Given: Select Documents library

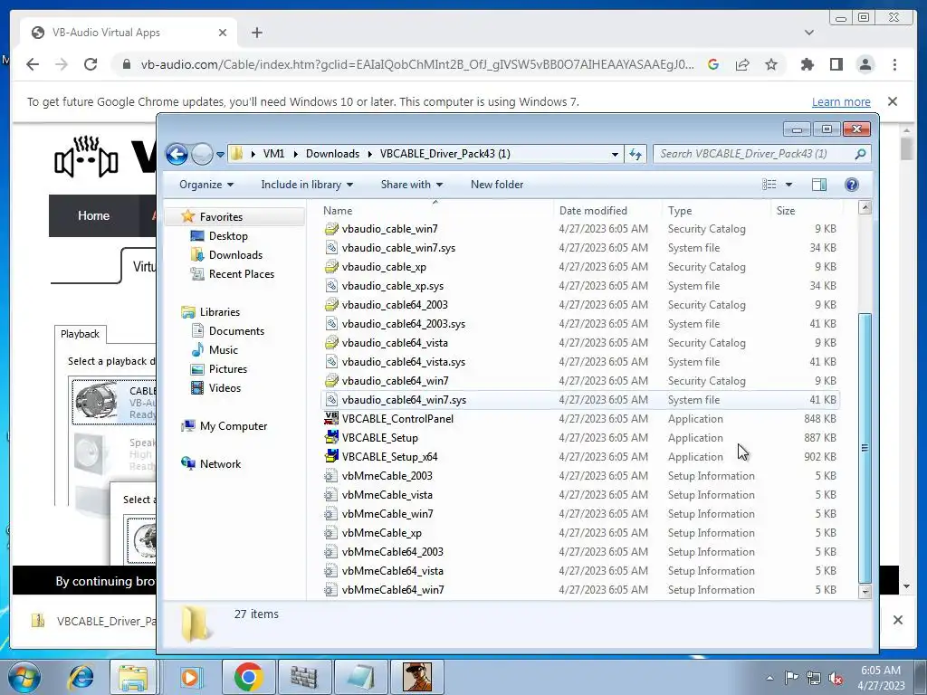Looking at the screenshot, I should pos(236,331).
